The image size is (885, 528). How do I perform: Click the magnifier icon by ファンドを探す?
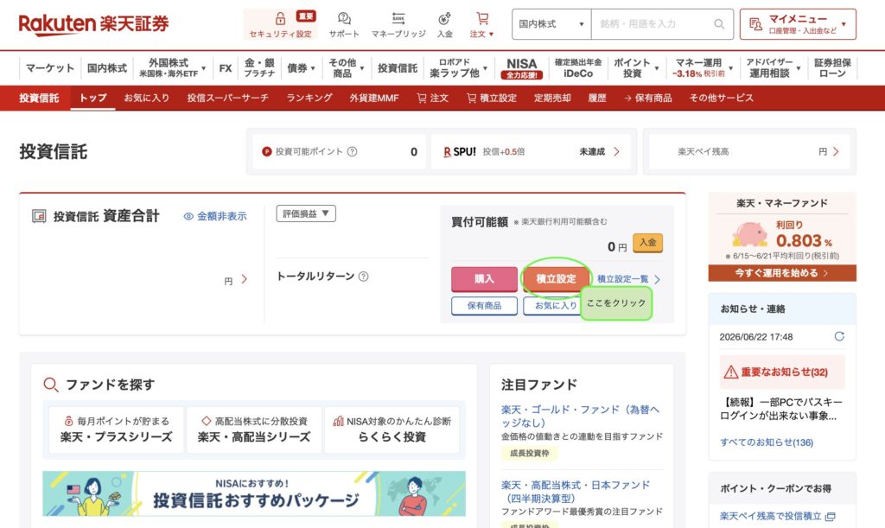[x=51, y=385]
